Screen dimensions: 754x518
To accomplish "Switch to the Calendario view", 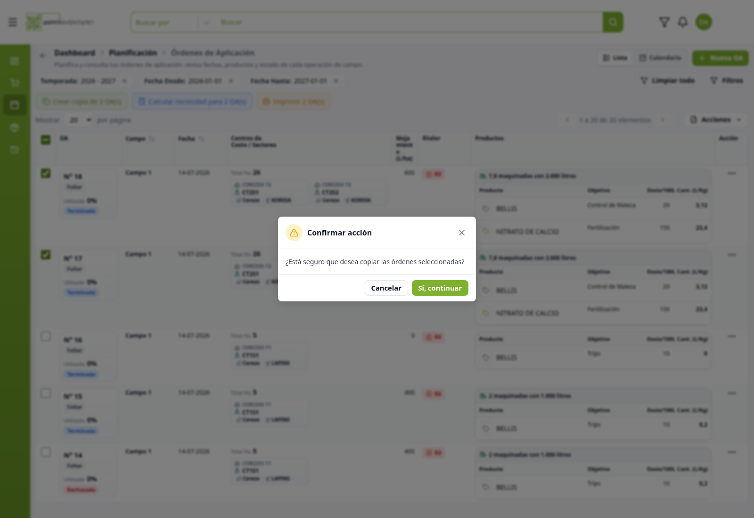I will coord(660,58).
